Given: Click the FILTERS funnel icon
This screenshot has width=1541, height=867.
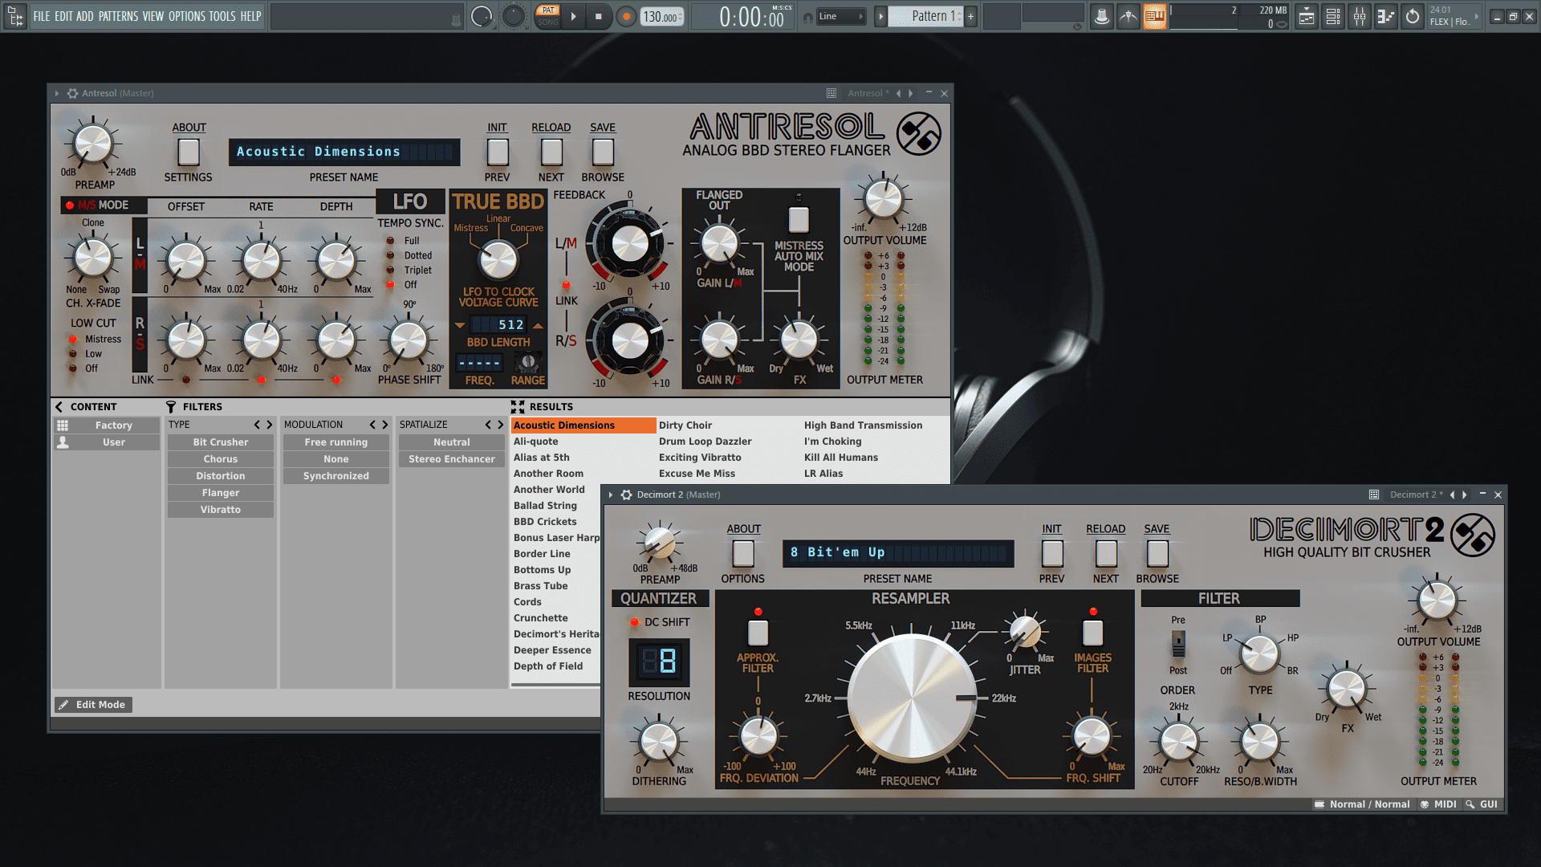Looking at the screenshot, I should tap(171, 407).
